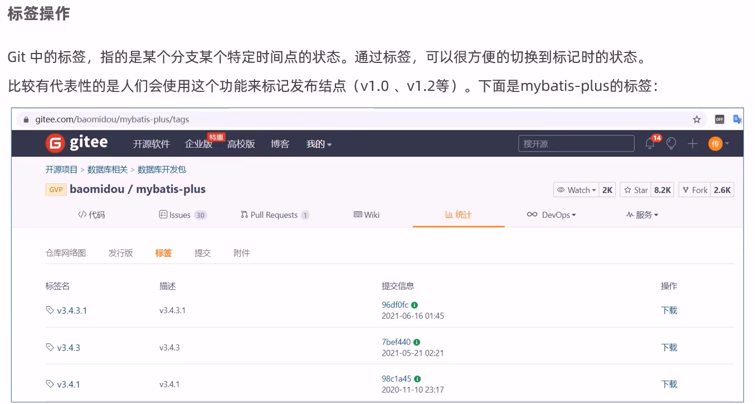Image resolution: width=755 pixels, height=404 pixels.
Task: Open mybatis-plus repository link
Action: coord(171,189)
